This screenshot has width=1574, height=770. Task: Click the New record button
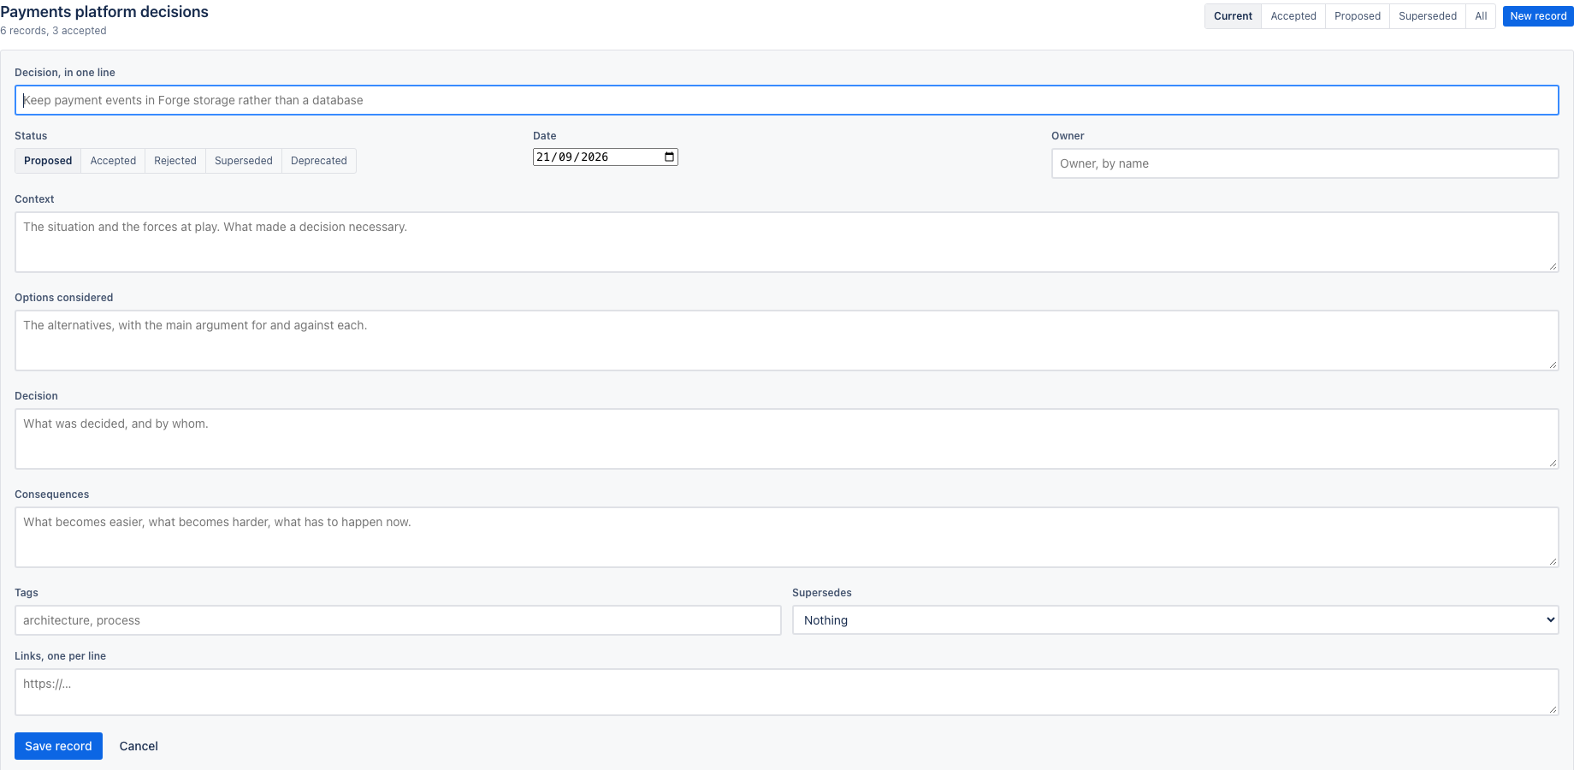click(x=1538, y=16)
